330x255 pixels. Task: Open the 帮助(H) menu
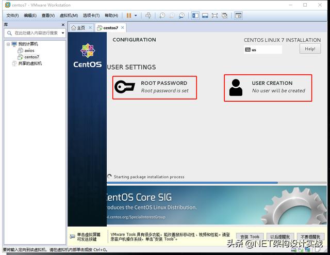click(x=111, y=15)
